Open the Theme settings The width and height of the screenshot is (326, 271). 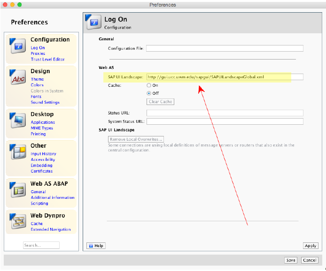37,79
